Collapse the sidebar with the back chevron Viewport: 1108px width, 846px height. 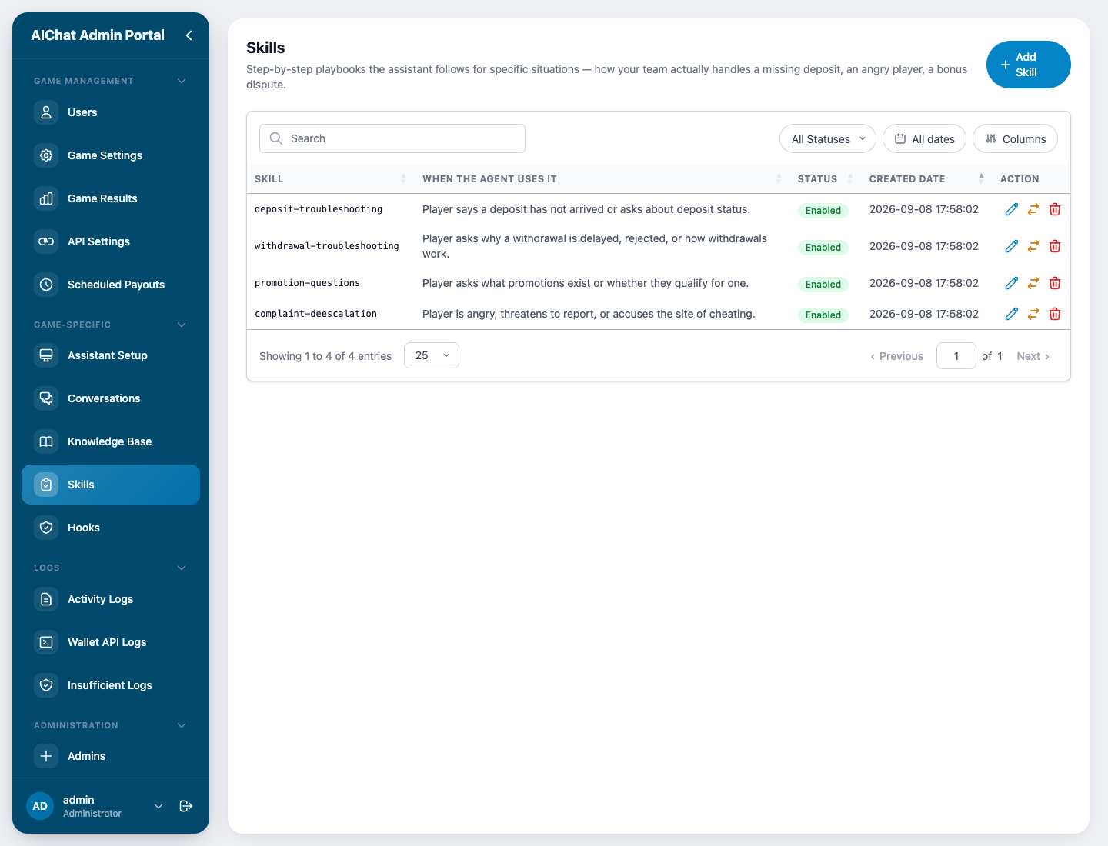(189, 35)
